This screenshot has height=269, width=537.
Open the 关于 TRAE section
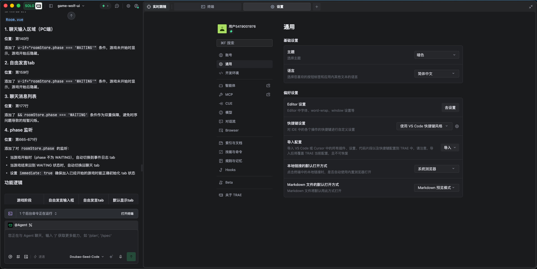click(x=245, y=195)
